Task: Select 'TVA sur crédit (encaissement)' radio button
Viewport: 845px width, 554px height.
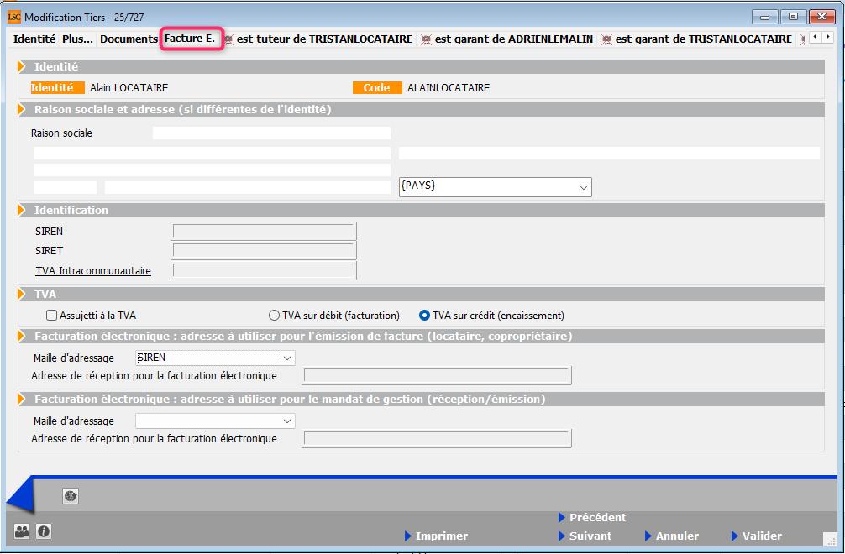Action: pyautogui.click(x=425, y=316)
